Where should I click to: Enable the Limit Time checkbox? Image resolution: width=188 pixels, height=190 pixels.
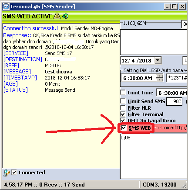(x=123, y=93)
